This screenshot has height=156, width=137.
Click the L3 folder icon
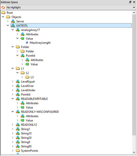click(x=27, y=77)
